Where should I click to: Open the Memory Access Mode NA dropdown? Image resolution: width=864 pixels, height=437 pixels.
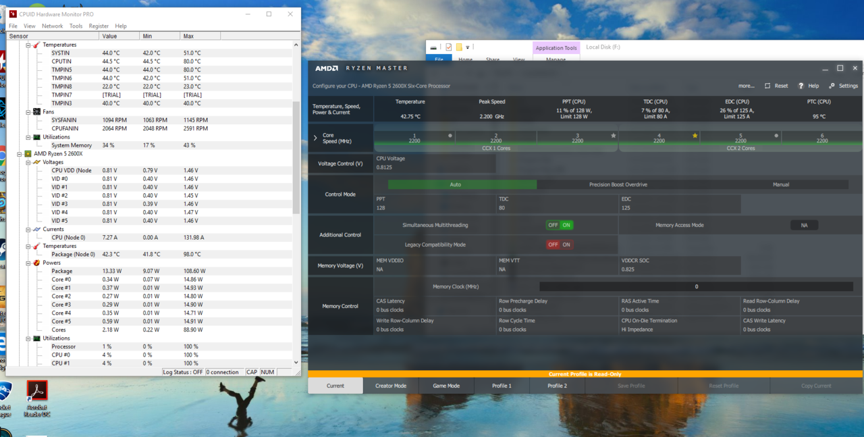click(x=804, y=225)
